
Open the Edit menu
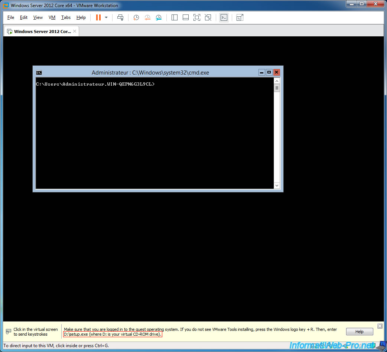click(24, 17)
